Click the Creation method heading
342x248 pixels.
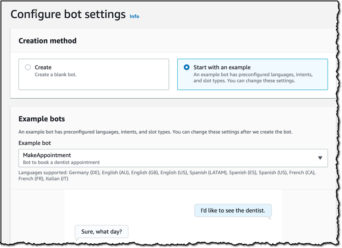point(48,41)
